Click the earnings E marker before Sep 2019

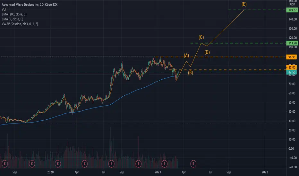point(5,164)
